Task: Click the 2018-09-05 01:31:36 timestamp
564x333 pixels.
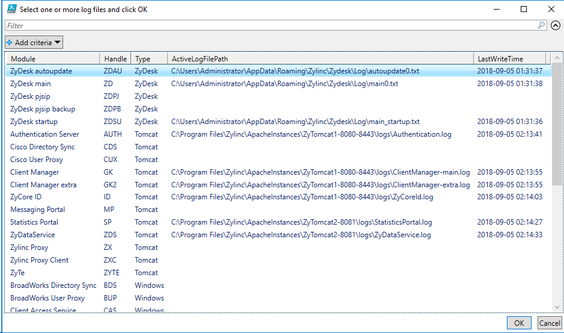Action: coord(510,122)
